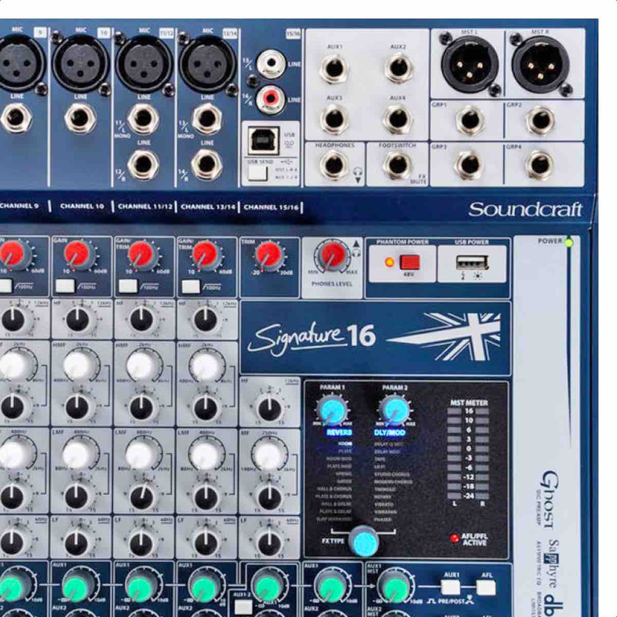617x617 pixels.
Task: Click the blue FX TYPE selector knob
Action: [364, 541]
